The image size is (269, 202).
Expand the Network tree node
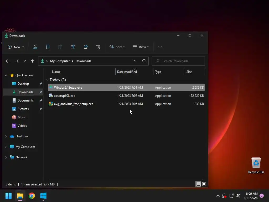pos(6,157)
